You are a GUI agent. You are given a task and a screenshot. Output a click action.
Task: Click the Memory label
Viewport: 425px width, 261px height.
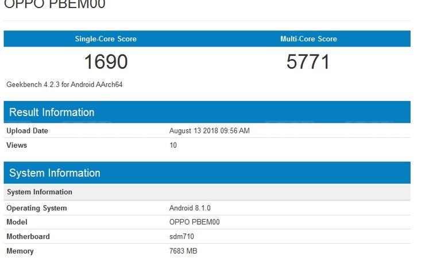point(20,251)
